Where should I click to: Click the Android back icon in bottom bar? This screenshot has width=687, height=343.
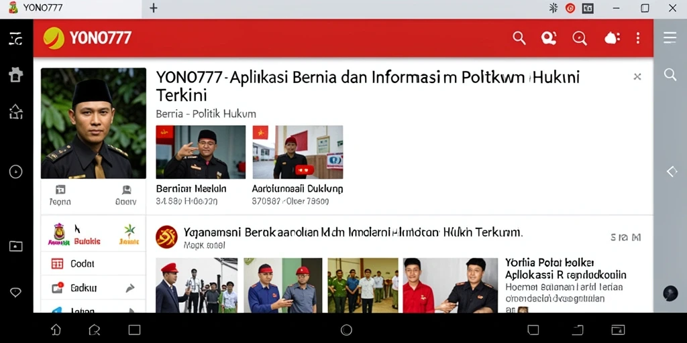(x=56, y=330)
